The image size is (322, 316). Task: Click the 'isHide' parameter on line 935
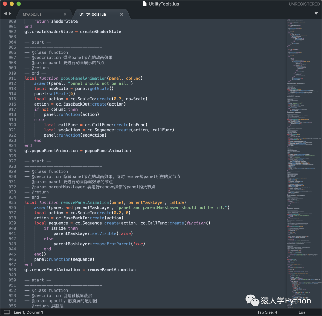177,202
